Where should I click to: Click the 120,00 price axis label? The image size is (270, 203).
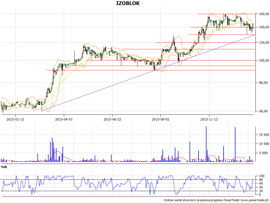pos(264,43)
